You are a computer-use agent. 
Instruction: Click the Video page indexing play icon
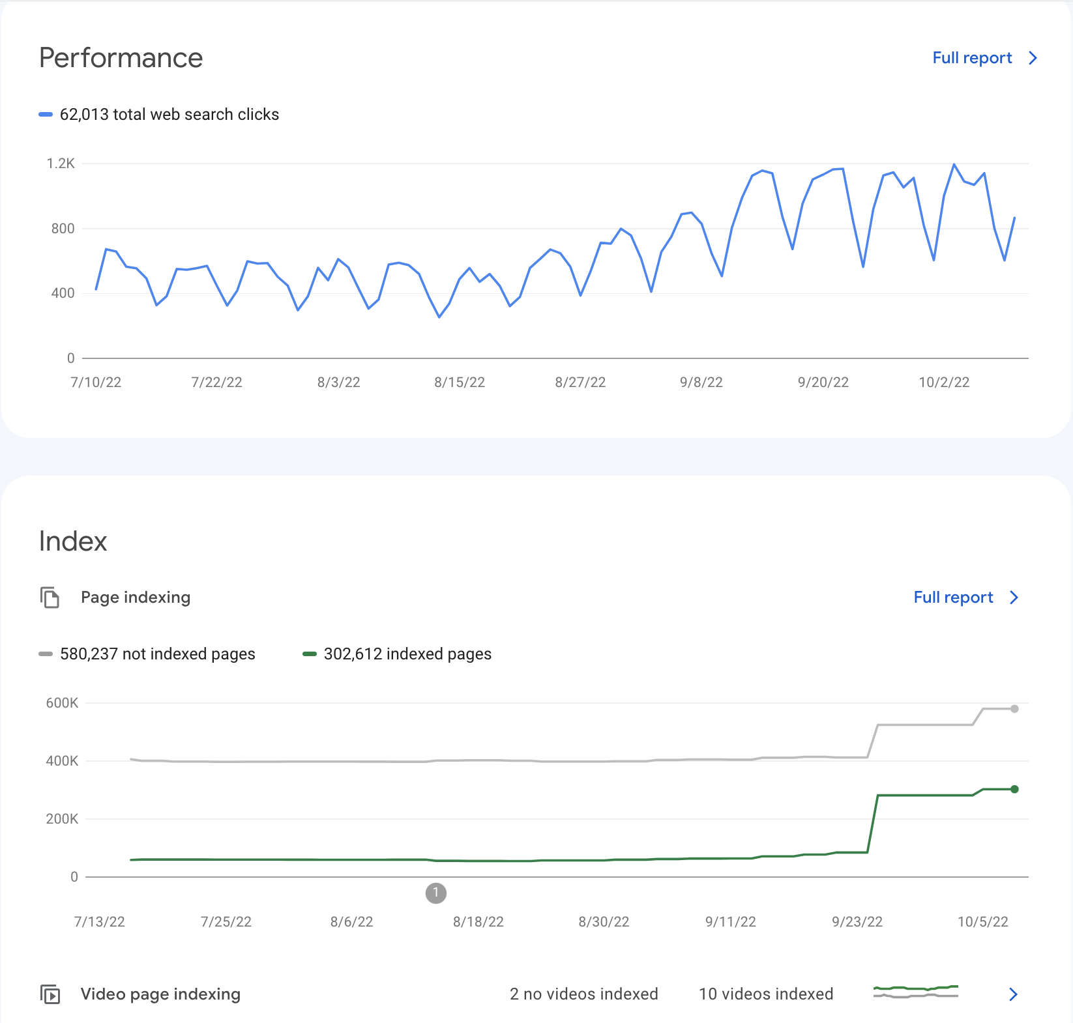[x=50, y=994]
